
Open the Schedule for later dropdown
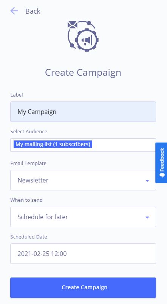pos(83,217)
